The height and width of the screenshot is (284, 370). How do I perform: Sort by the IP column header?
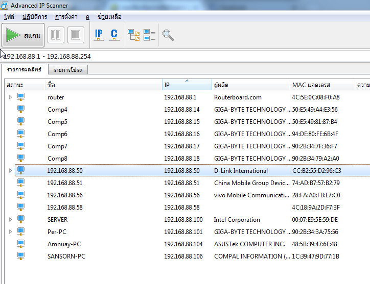click(x=187, y=85)
